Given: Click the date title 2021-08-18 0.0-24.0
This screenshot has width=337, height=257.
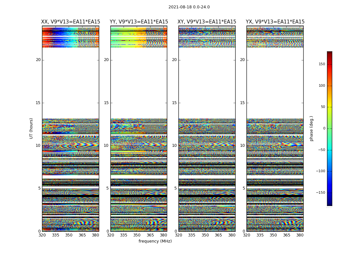Looking at the screenshot, I should click(x=189, y=7).
